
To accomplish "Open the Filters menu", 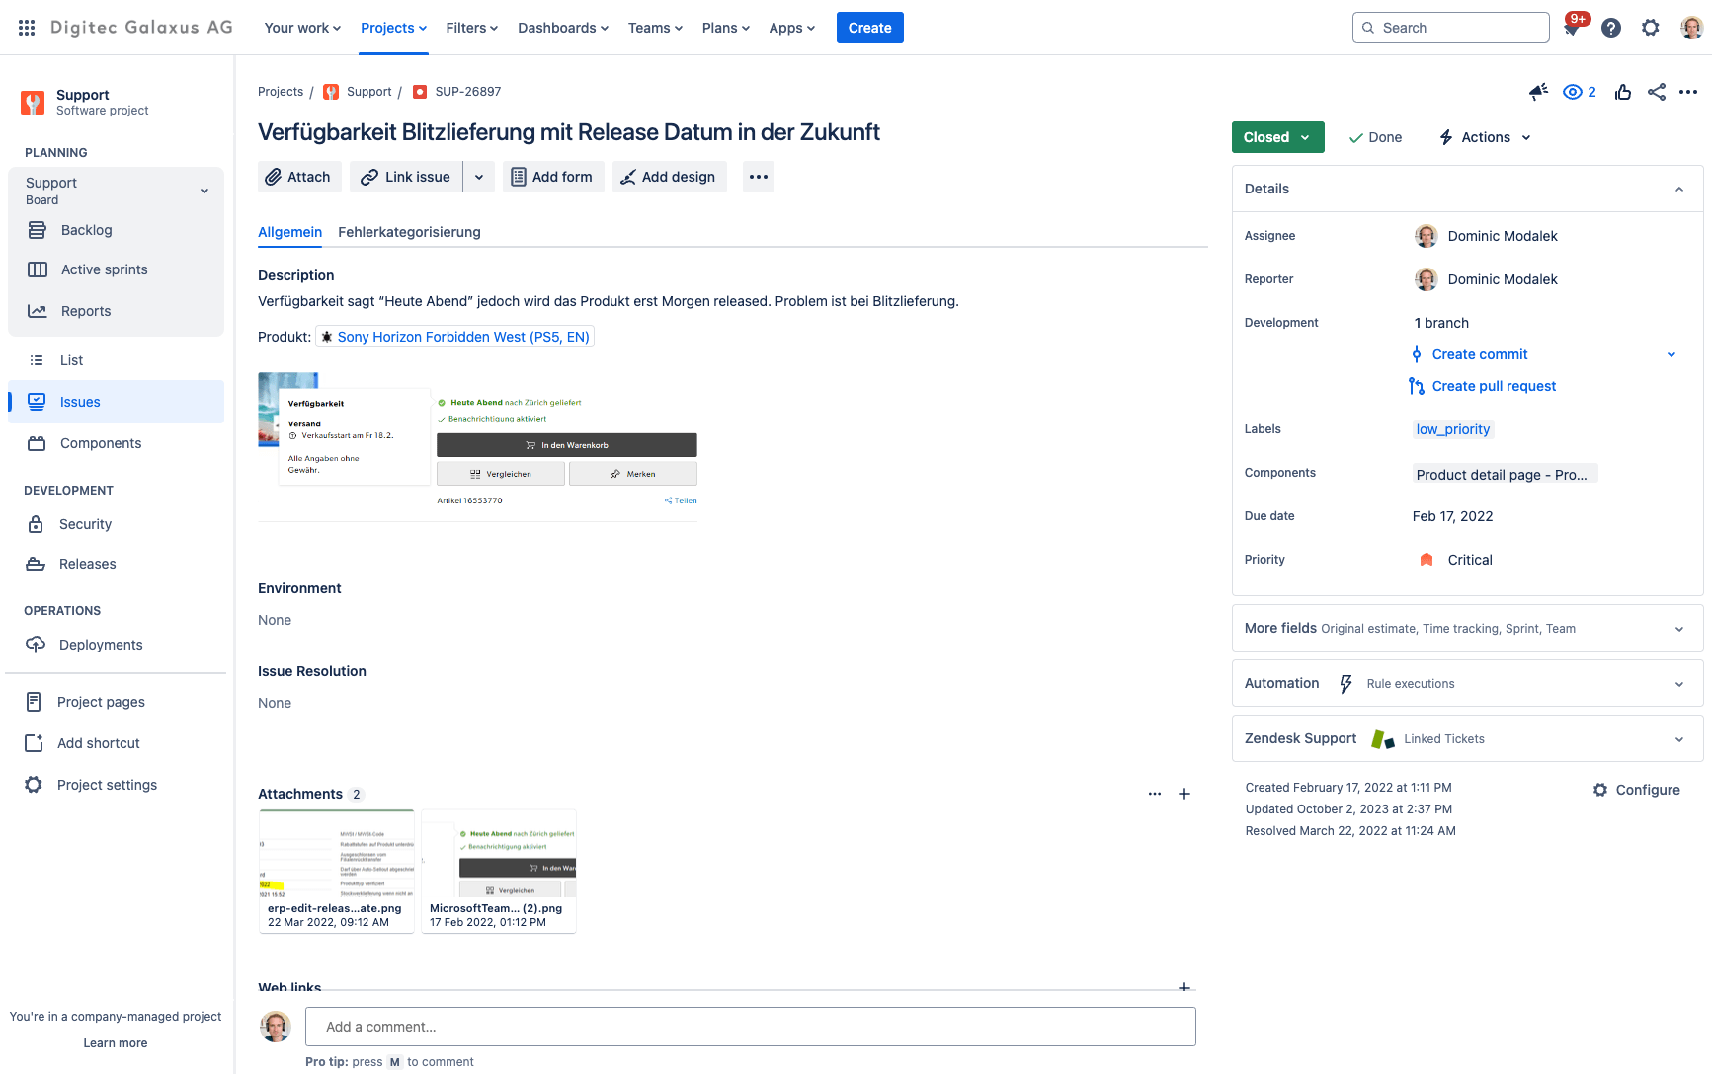I will (x=471, y=28).
